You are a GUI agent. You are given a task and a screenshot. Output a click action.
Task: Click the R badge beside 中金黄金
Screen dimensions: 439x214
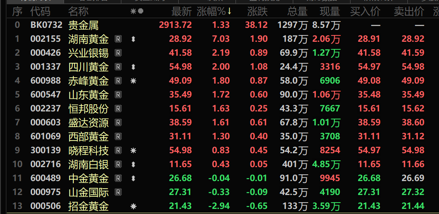point(118,179)
